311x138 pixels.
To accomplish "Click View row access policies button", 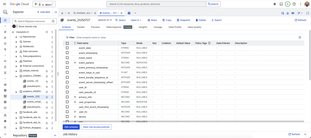I will pos(96,127).
